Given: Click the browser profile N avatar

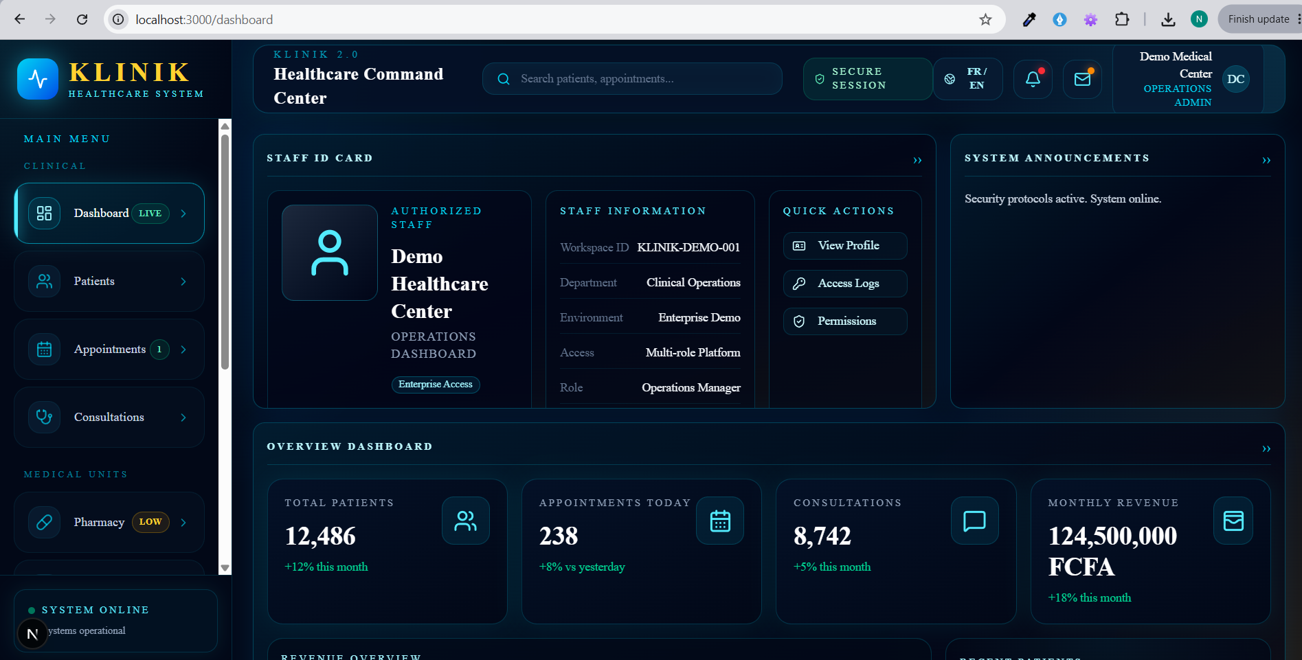Looking at the screenshot, I should pyautogui.click(x=1199, y=19).
